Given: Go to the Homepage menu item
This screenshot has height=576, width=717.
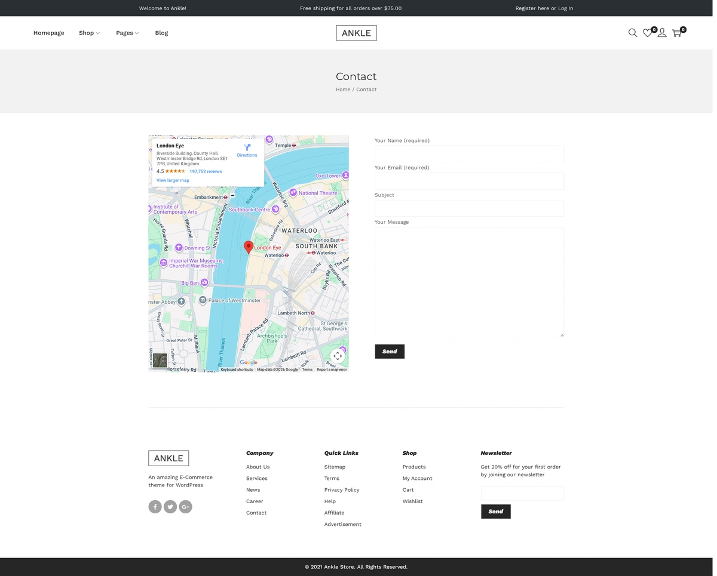Looking at the screenshot, I should [48, 33].
